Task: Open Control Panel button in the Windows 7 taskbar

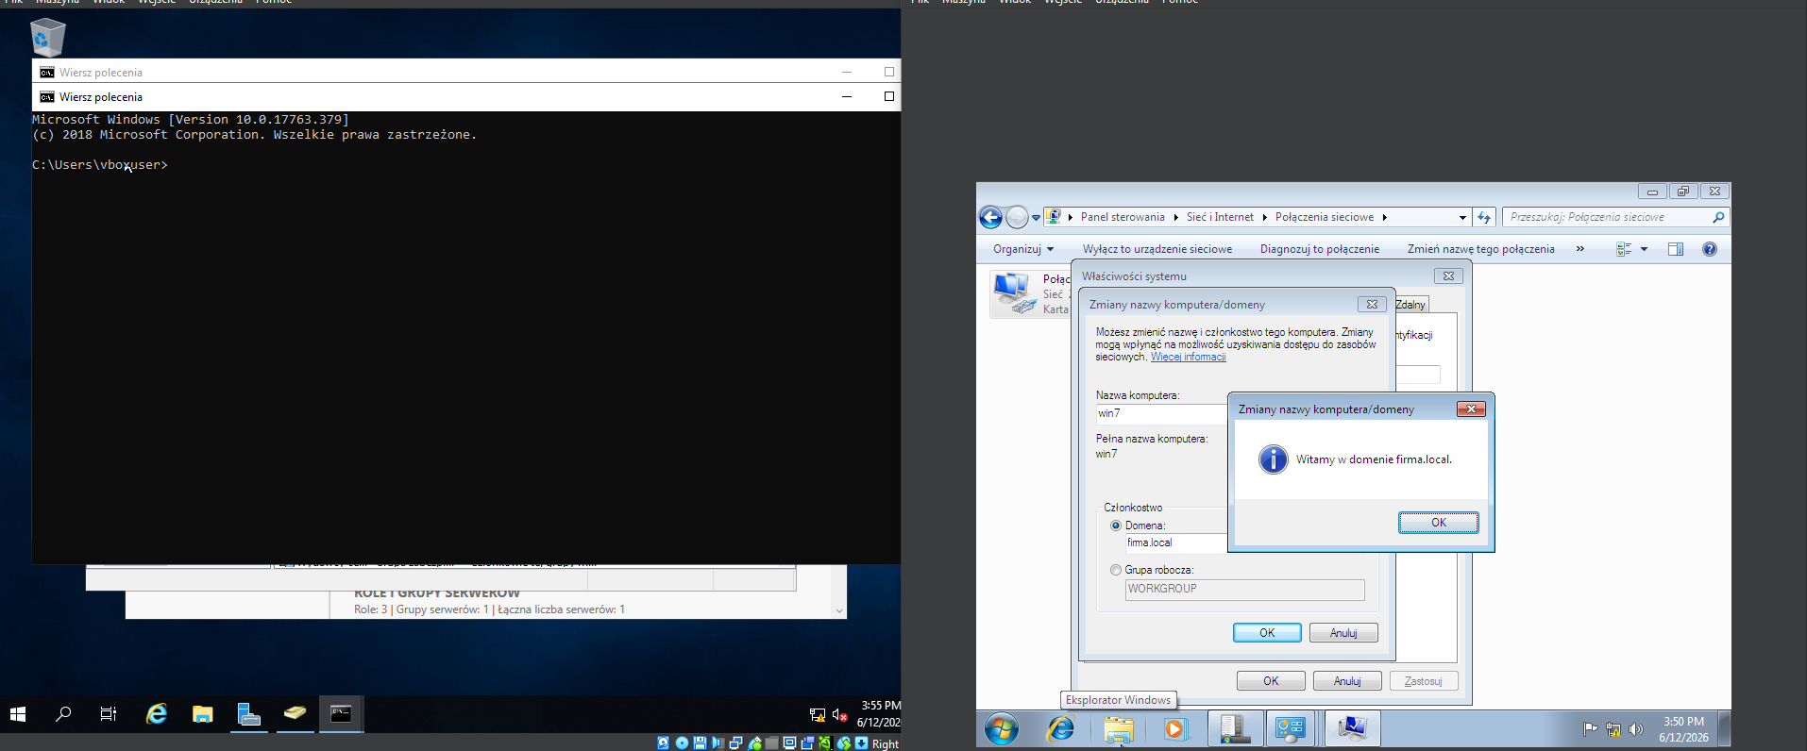Action: pos(1291,729)
